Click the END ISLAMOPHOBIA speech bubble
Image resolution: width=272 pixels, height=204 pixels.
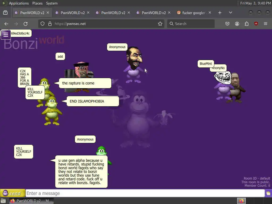(x=93, y=101)
